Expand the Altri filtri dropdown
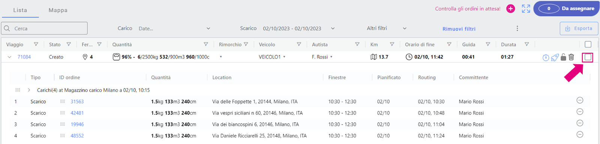 pyautogui.click(x=405, y=28)
